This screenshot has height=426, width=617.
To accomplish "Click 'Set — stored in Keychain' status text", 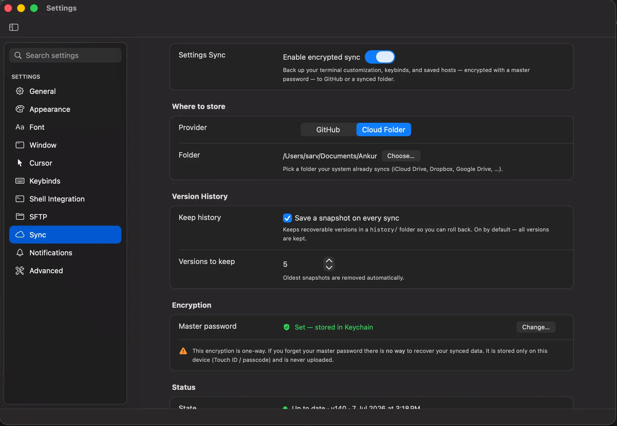I will point(334,327).
